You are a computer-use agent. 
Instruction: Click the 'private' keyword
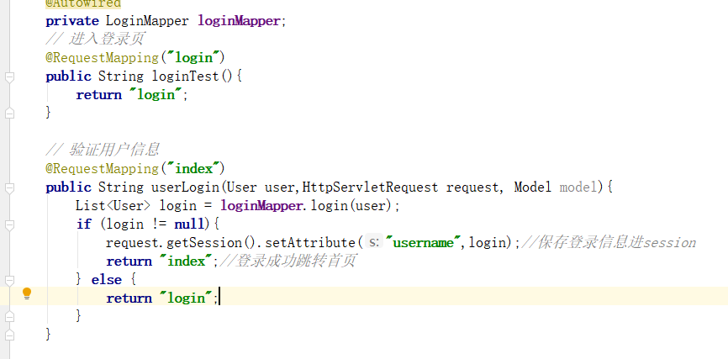click(72, 21)
